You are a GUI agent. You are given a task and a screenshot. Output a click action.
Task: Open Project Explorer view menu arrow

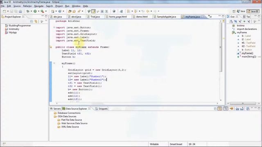pyautogui.click(x=46, y=21)
